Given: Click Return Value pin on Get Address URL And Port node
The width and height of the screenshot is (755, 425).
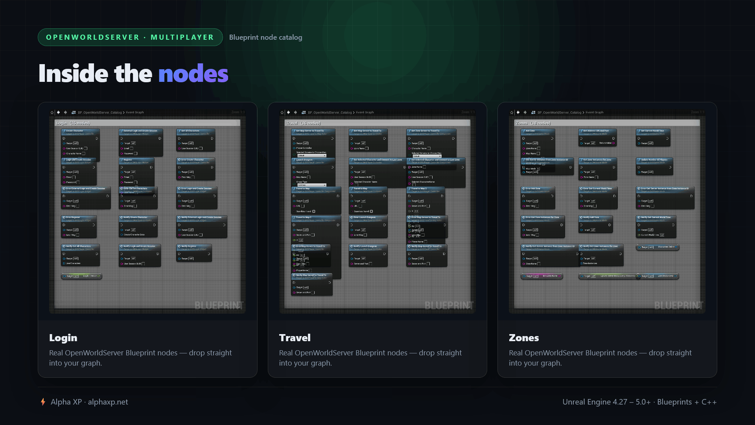Looking at the screenshot, I should click(613, 143).
